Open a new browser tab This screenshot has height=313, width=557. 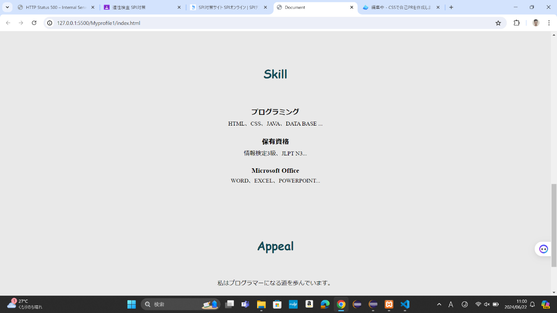[451, 7]
